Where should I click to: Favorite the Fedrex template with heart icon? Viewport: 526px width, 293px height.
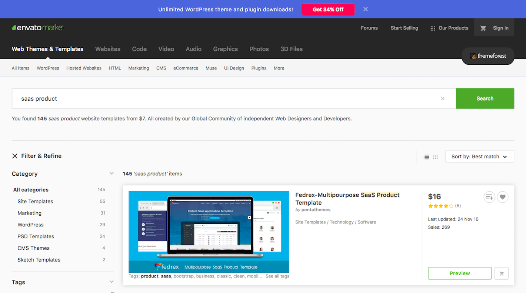502,197
